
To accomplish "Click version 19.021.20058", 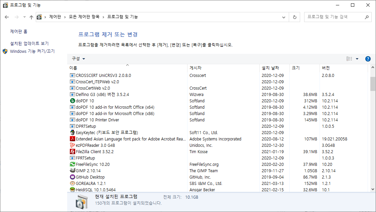I will [335, 139].
